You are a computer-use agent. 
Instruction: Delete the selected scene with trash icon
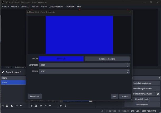point(7,106)
